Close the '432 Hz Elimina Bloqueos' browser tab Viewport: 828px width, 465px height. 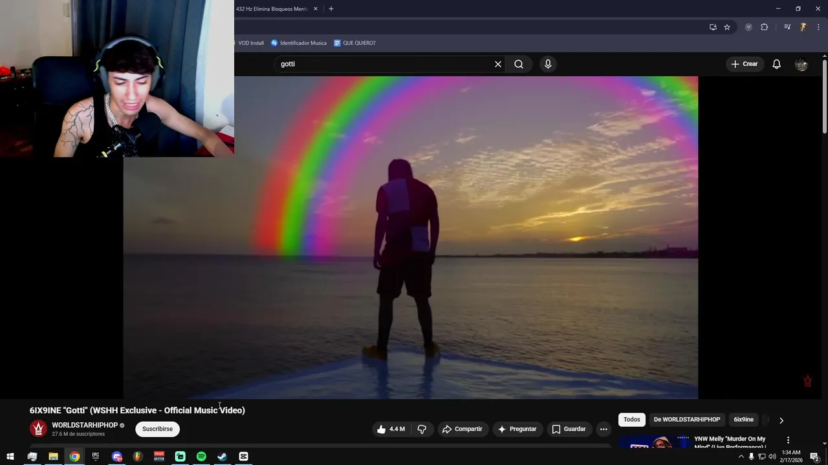click(x=316, y=9)
